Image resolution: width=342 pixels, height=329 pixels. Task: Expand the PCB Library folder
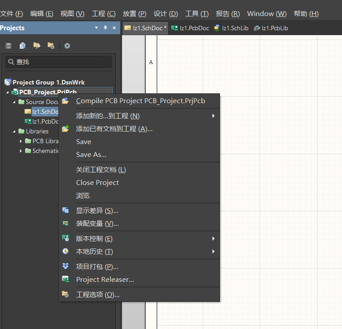click(21, 141)
